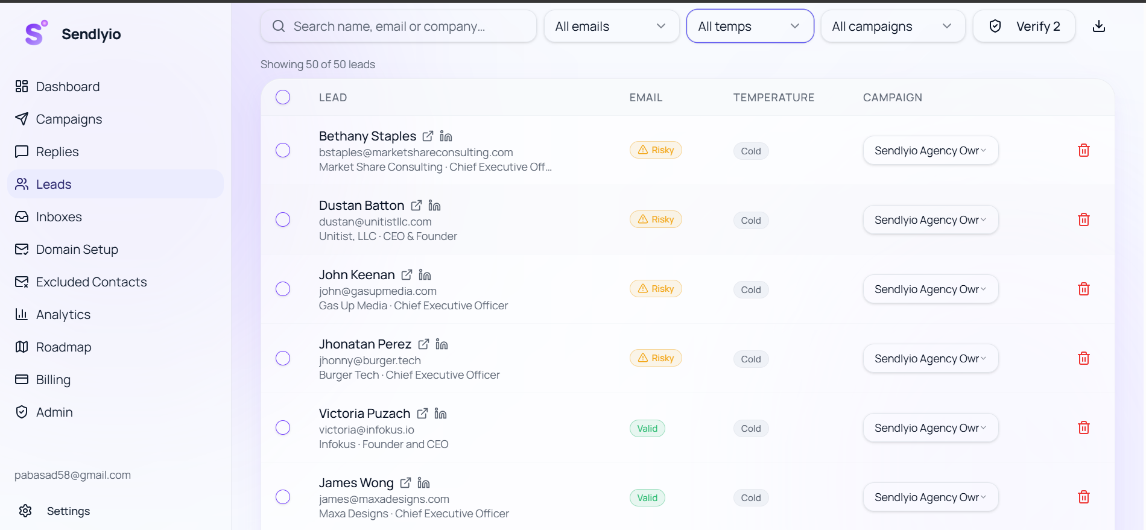The height and width of the screenshot is (530, 1146).
Task: Open the Billing page in sidebar
Action: 115,379
